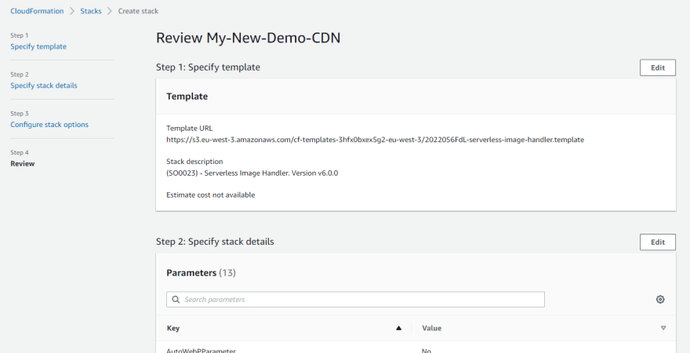The width and height of the screenshot is (690, 353).
Task: Navigate to Specify stack details step
Action: click(44, 86)
